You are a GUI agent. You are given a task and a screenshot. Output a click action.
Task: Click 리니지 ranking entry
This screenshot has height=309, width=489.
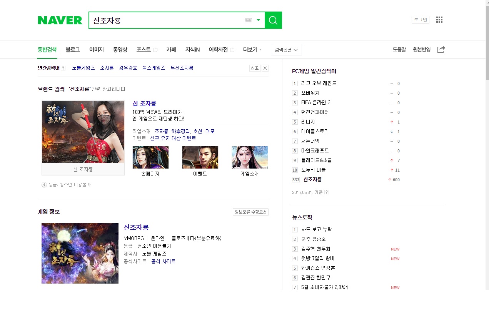[308, 122]
